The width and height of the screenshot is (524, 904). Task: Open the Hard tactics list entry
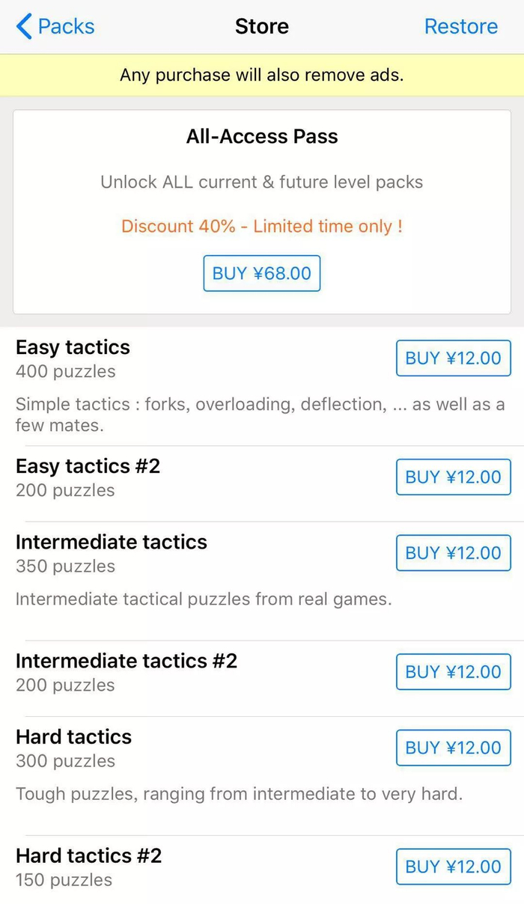point(73,737)
